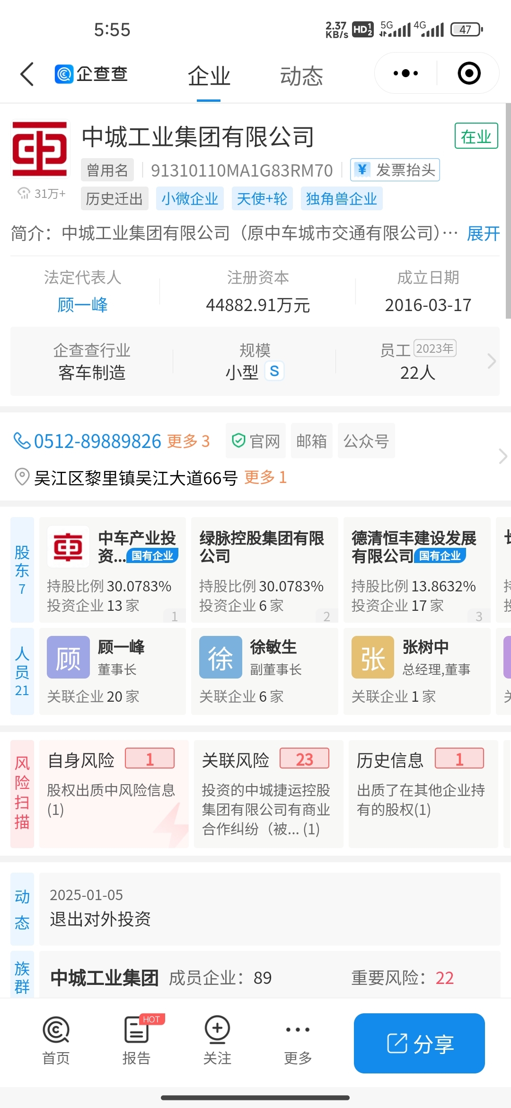Image resolution: width=511 pixels, height=1108 pixels.
Task: Open the 股东 7 section label
Action: point(22,570)
